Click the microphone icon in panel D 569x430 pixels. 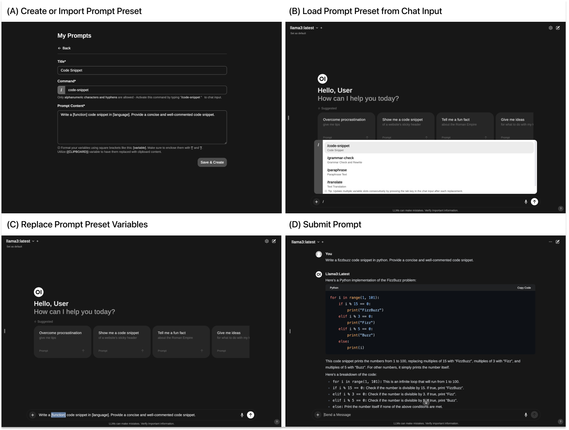[526, 415]
